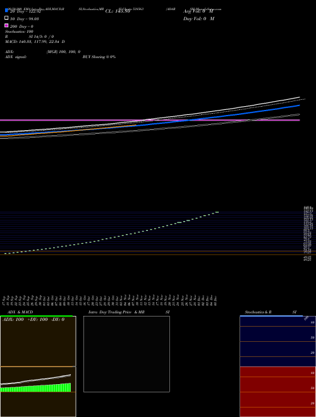Click the green dashed line in lower chart
This screenshot has height=417, width=316.
click(111, 233)
